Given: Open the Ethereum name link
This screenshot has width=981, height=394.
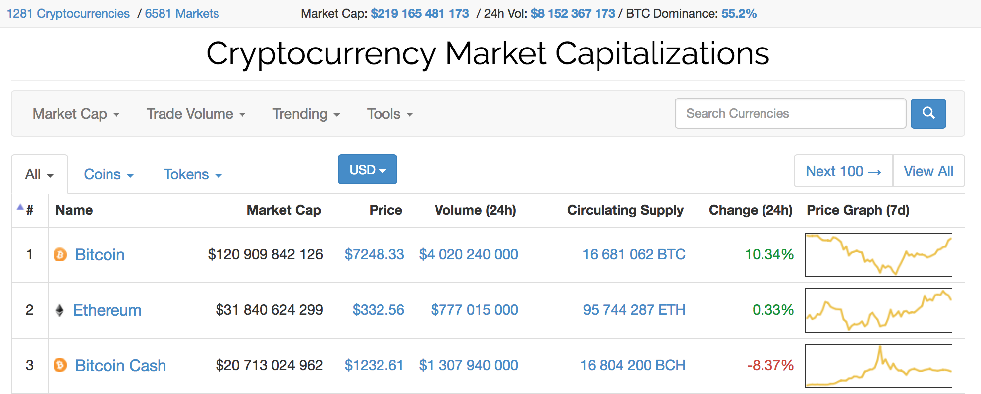Looking at the screenshot, I should coord(107,310).
